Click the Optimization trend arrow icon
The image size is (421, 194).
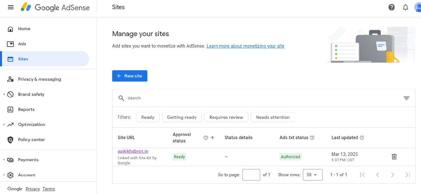11,125
